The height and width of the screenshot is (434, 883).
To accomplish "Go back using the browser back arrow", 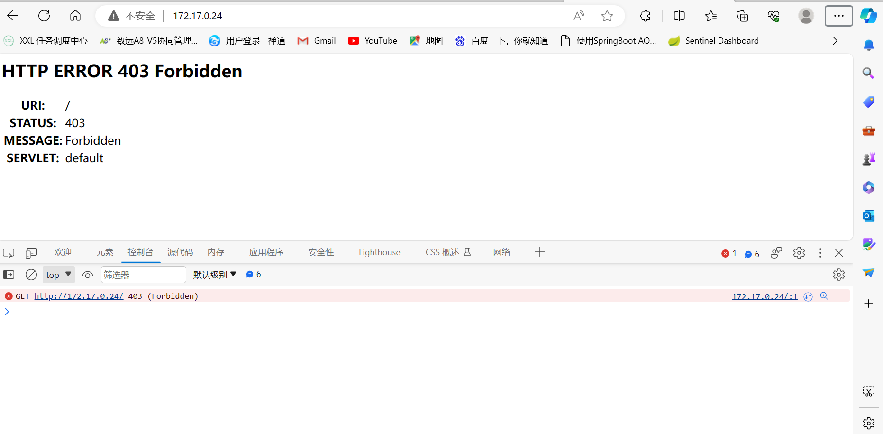I will click(x=13, y=16).
